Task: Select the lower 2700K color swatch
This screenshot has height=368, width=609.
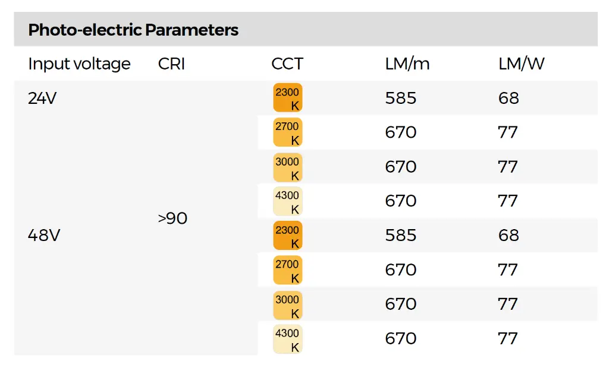Action: click(x=288, y=270)
